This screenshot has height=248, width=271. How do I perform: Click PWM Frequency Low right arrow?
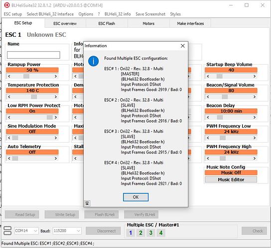pyautogui.click(x=255, y=138)
